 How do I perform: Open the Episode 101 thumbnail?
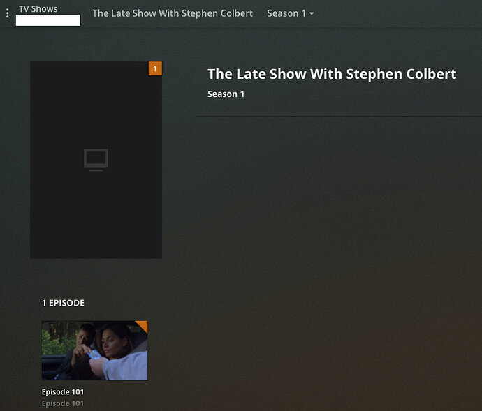click(x=94, y=350)
